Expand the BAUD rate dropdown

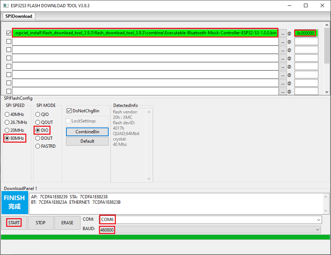click(318, 229)
